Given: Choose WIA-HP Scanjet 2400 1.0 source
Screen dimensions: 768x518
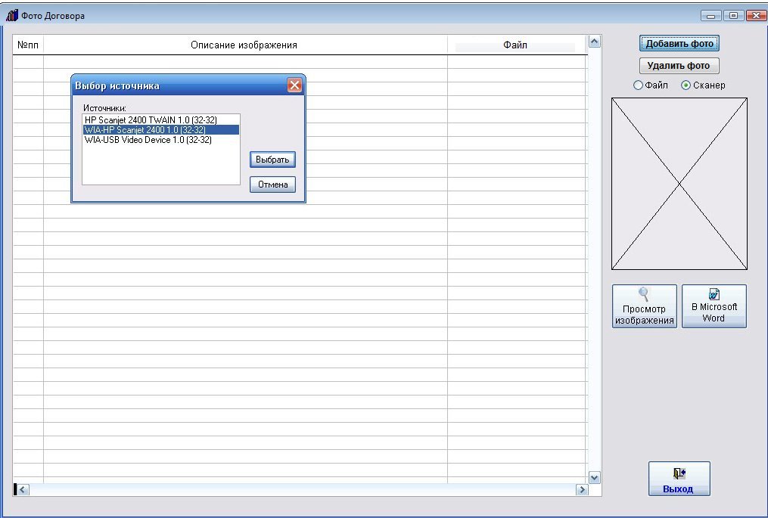Looking at the screenshot, I should click(x=160, y=130).
